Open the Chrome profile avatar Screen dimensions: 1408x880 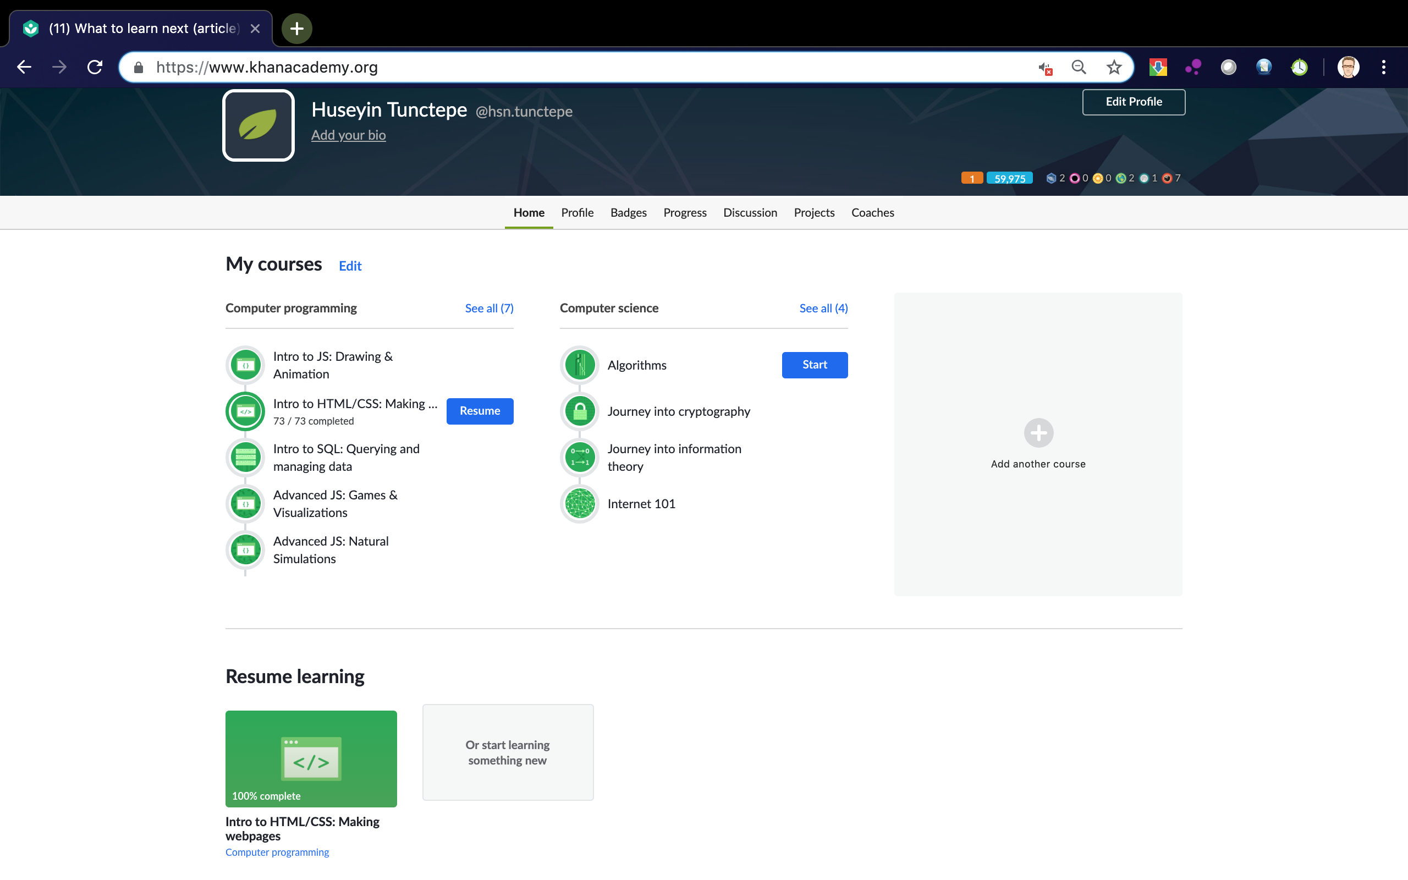(x=1348, y=68)
